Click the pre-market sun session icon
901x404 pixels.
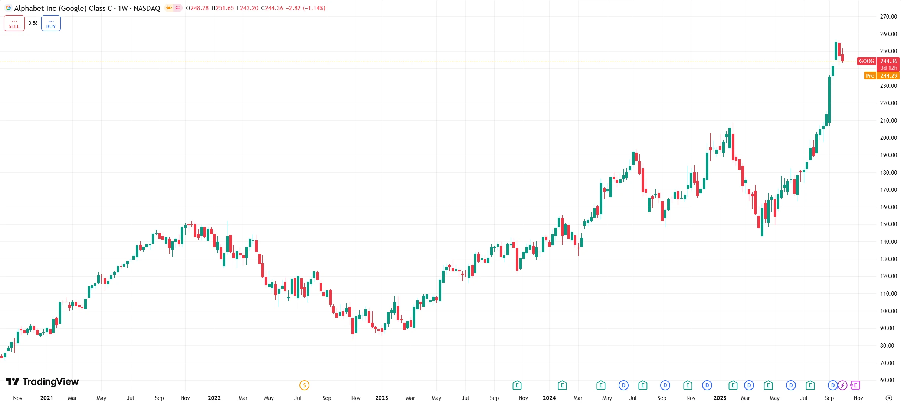click(x=169, y=8)
